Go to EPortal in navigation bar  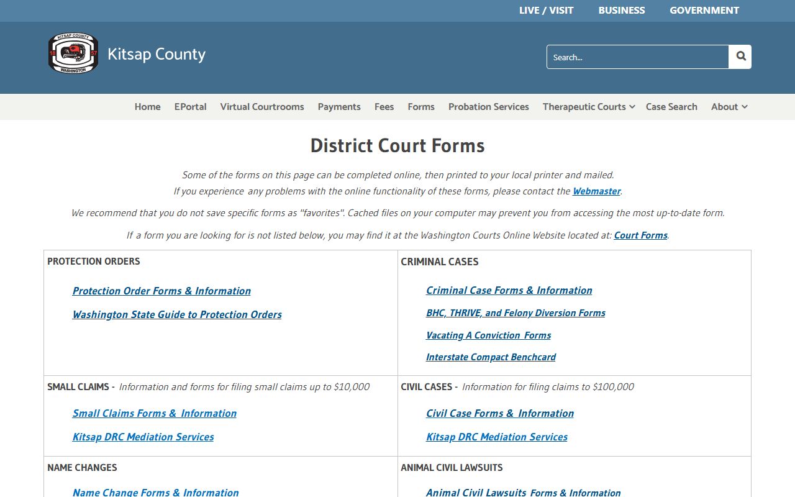[190, 107]
